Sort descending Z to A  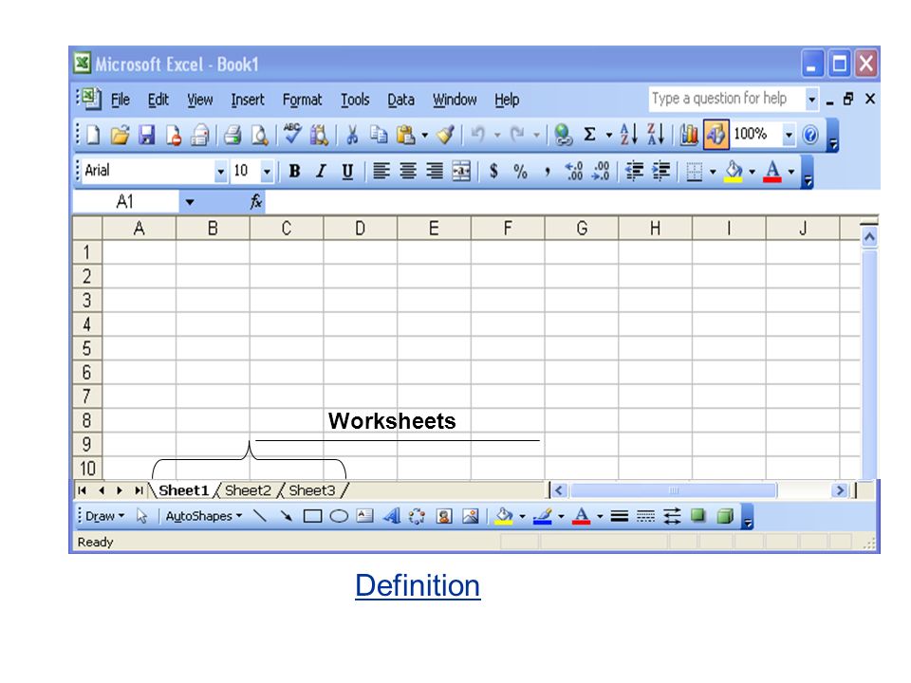(656, 135)
